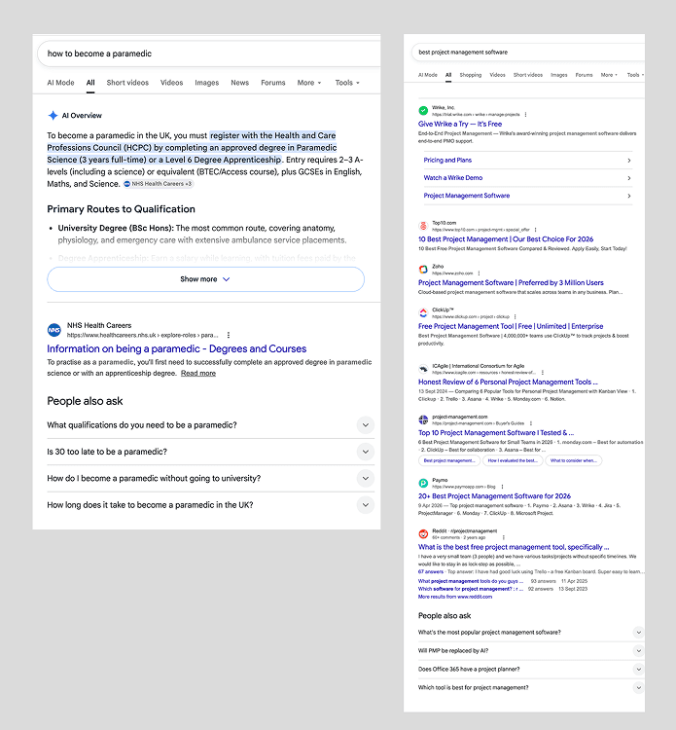Click Show more to expand AI Overview
The height and width of the screenshot is (730, 676).
click(205, 279)
